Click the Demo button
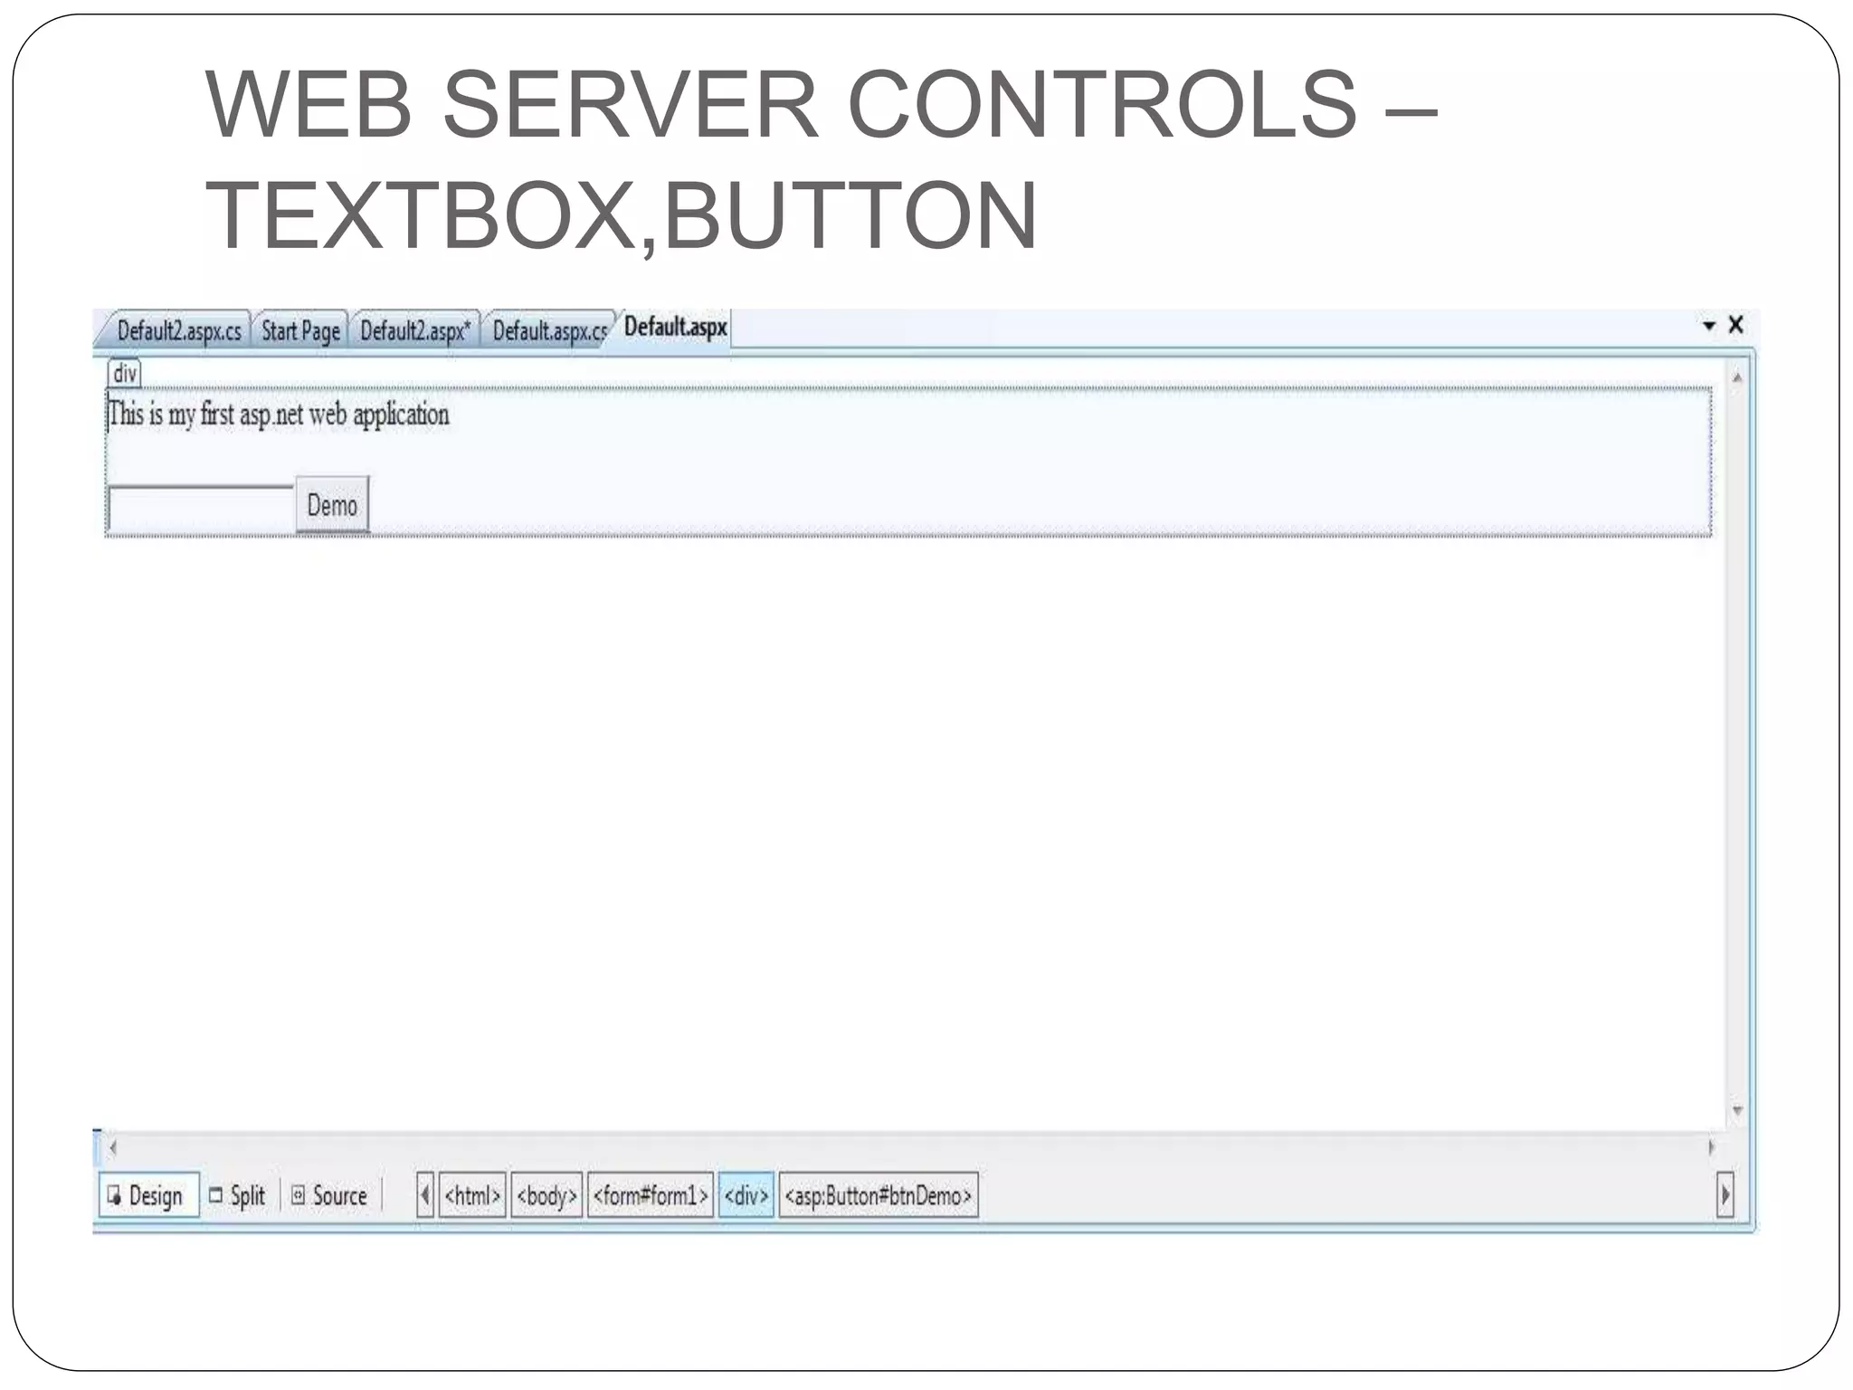 point(332,505)
